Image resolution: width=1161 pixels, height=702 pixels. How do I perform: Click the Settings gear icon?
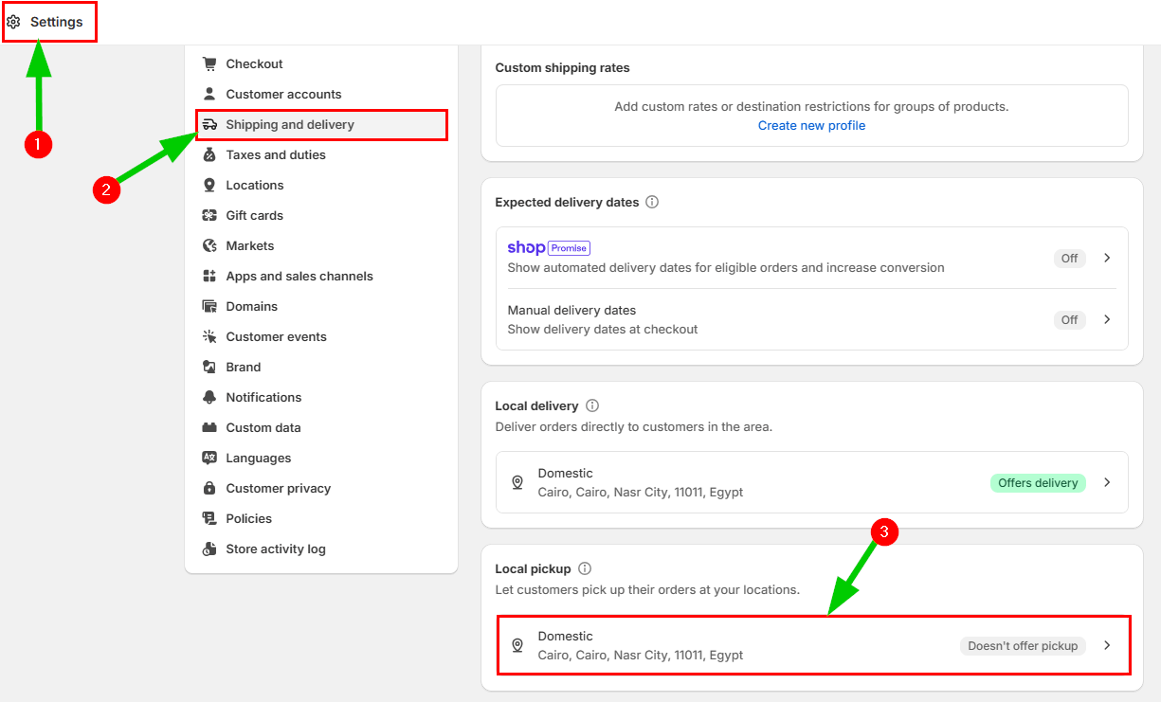[x=14, y=22]
